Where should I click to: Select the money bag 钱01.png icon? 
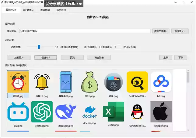(89, 82)
